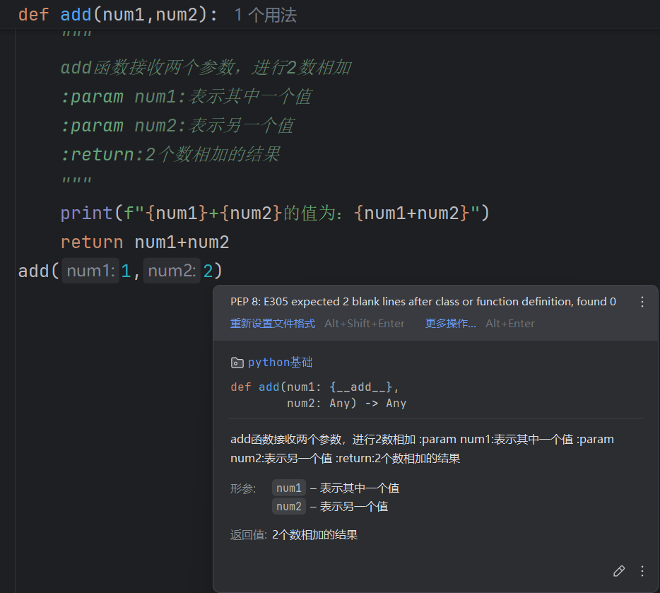Click the add function name in def line

pos(76,14)
